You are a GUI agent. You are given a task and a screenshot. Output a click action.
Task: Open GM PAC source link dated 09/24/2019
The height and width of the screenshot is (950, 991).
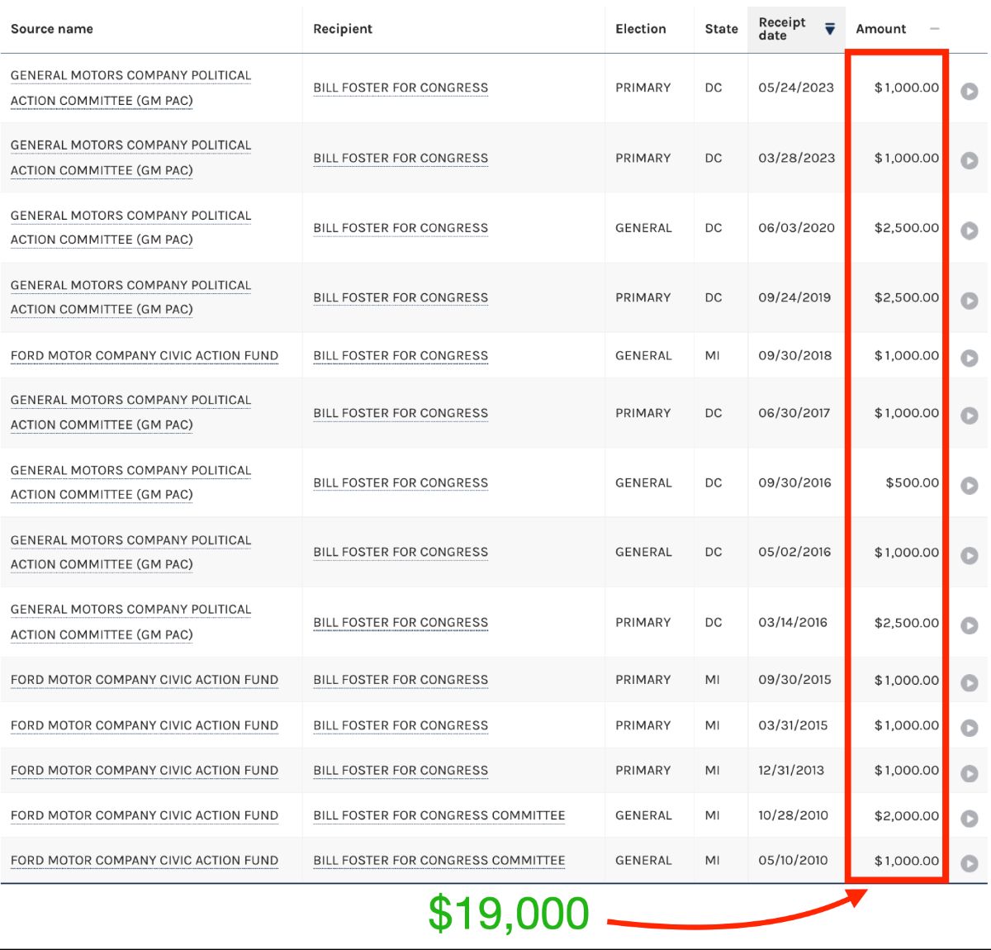point(130,297)
